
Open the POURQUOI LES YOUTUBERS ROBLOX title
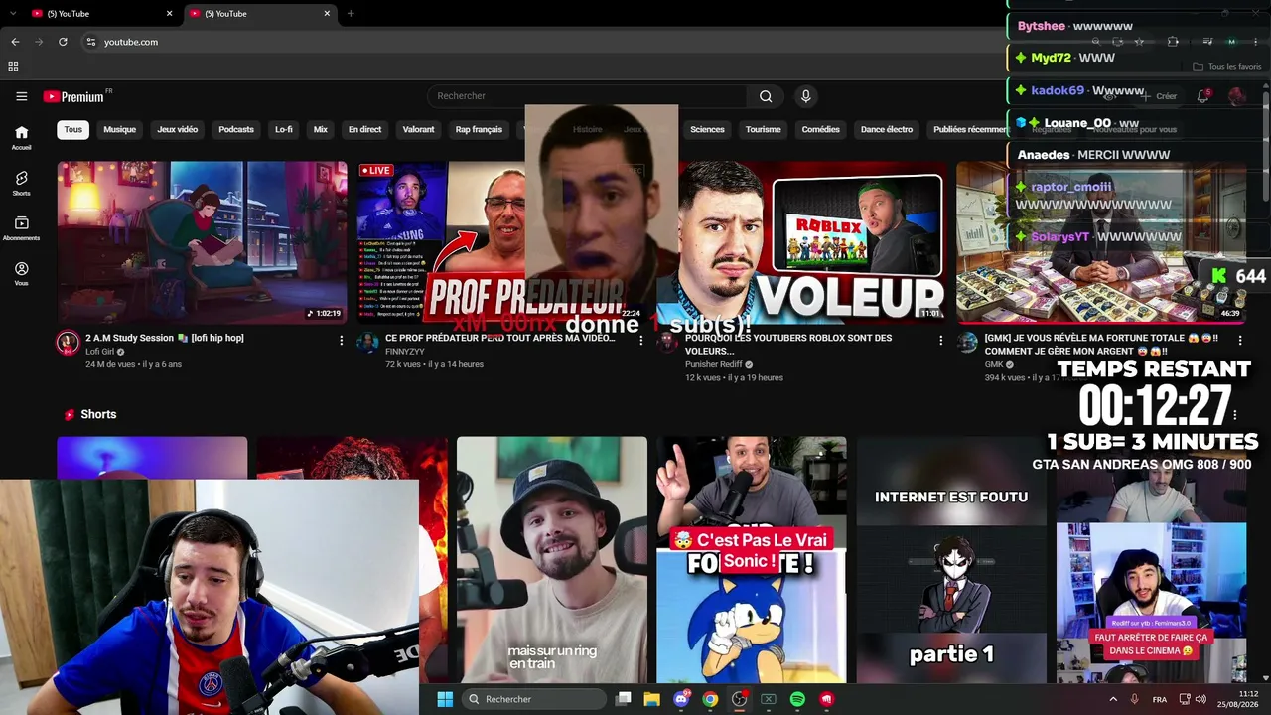[788, 344]
